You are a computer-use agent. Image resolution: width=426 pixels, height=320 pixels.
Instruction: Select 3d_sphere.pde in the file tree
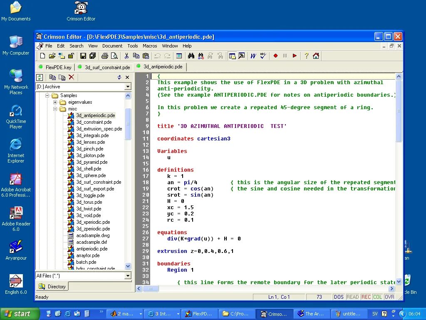(91, 175)
